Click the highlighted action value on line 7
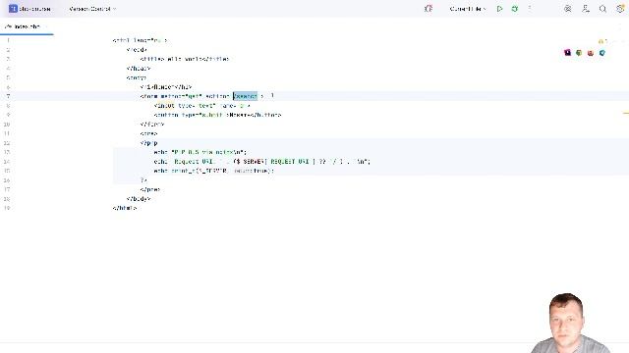 [245, 96]
